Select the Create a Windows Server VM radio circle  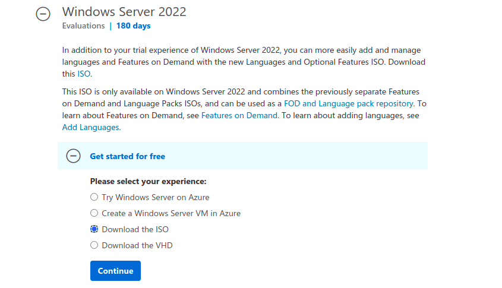pyautogui.click(x=94, y=213)
